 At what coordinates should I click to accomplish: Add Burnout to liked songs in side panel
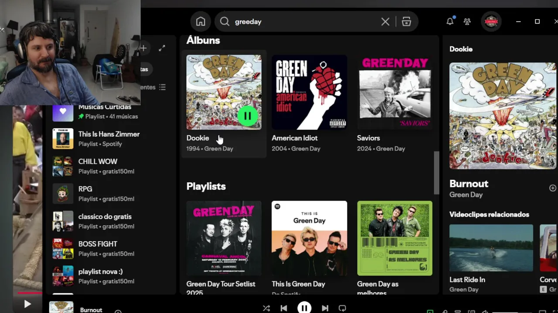(553, 188)
